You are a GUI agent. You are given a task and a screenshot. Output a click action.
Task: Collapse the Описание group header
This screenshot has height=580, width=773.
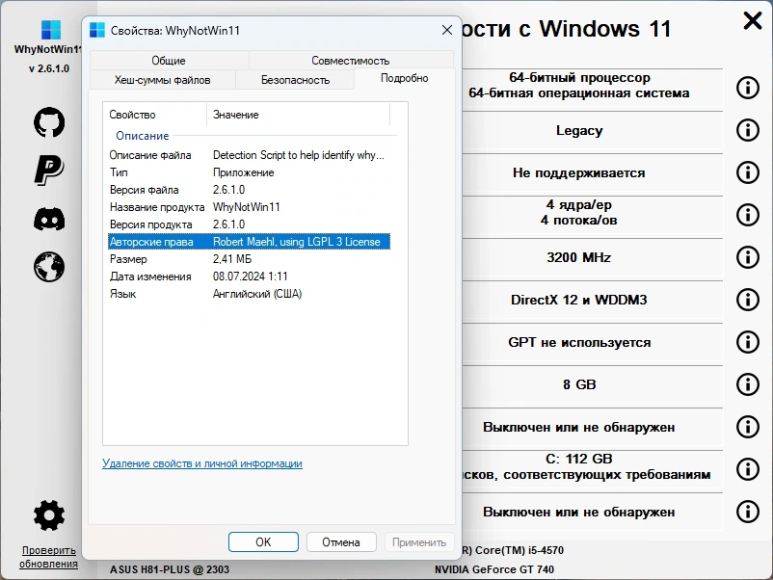click(143, 136)
